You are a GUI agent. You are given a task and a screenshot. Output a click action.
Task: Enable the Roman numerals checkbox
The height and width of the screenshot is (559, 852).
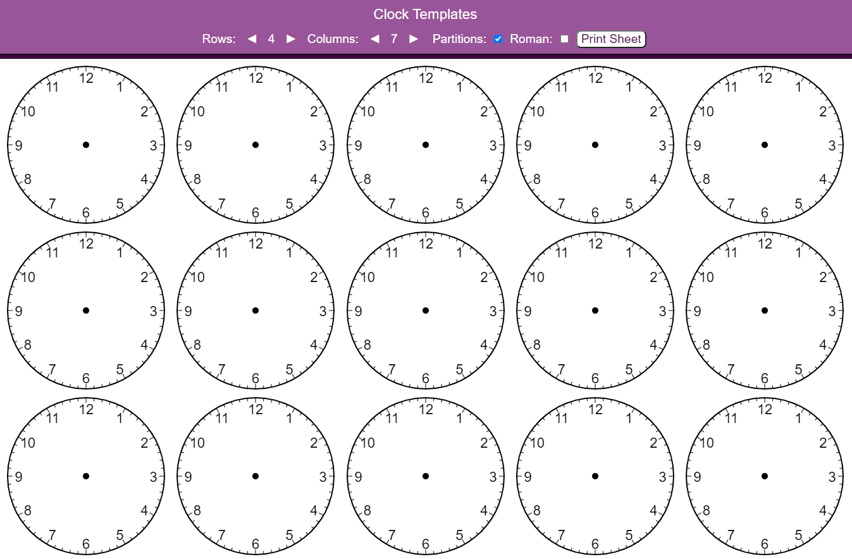coord(564,39)
